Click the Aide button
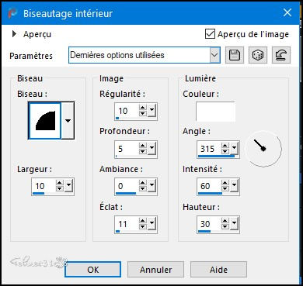Viewport: 303px width, 286px height. (218, 270)
